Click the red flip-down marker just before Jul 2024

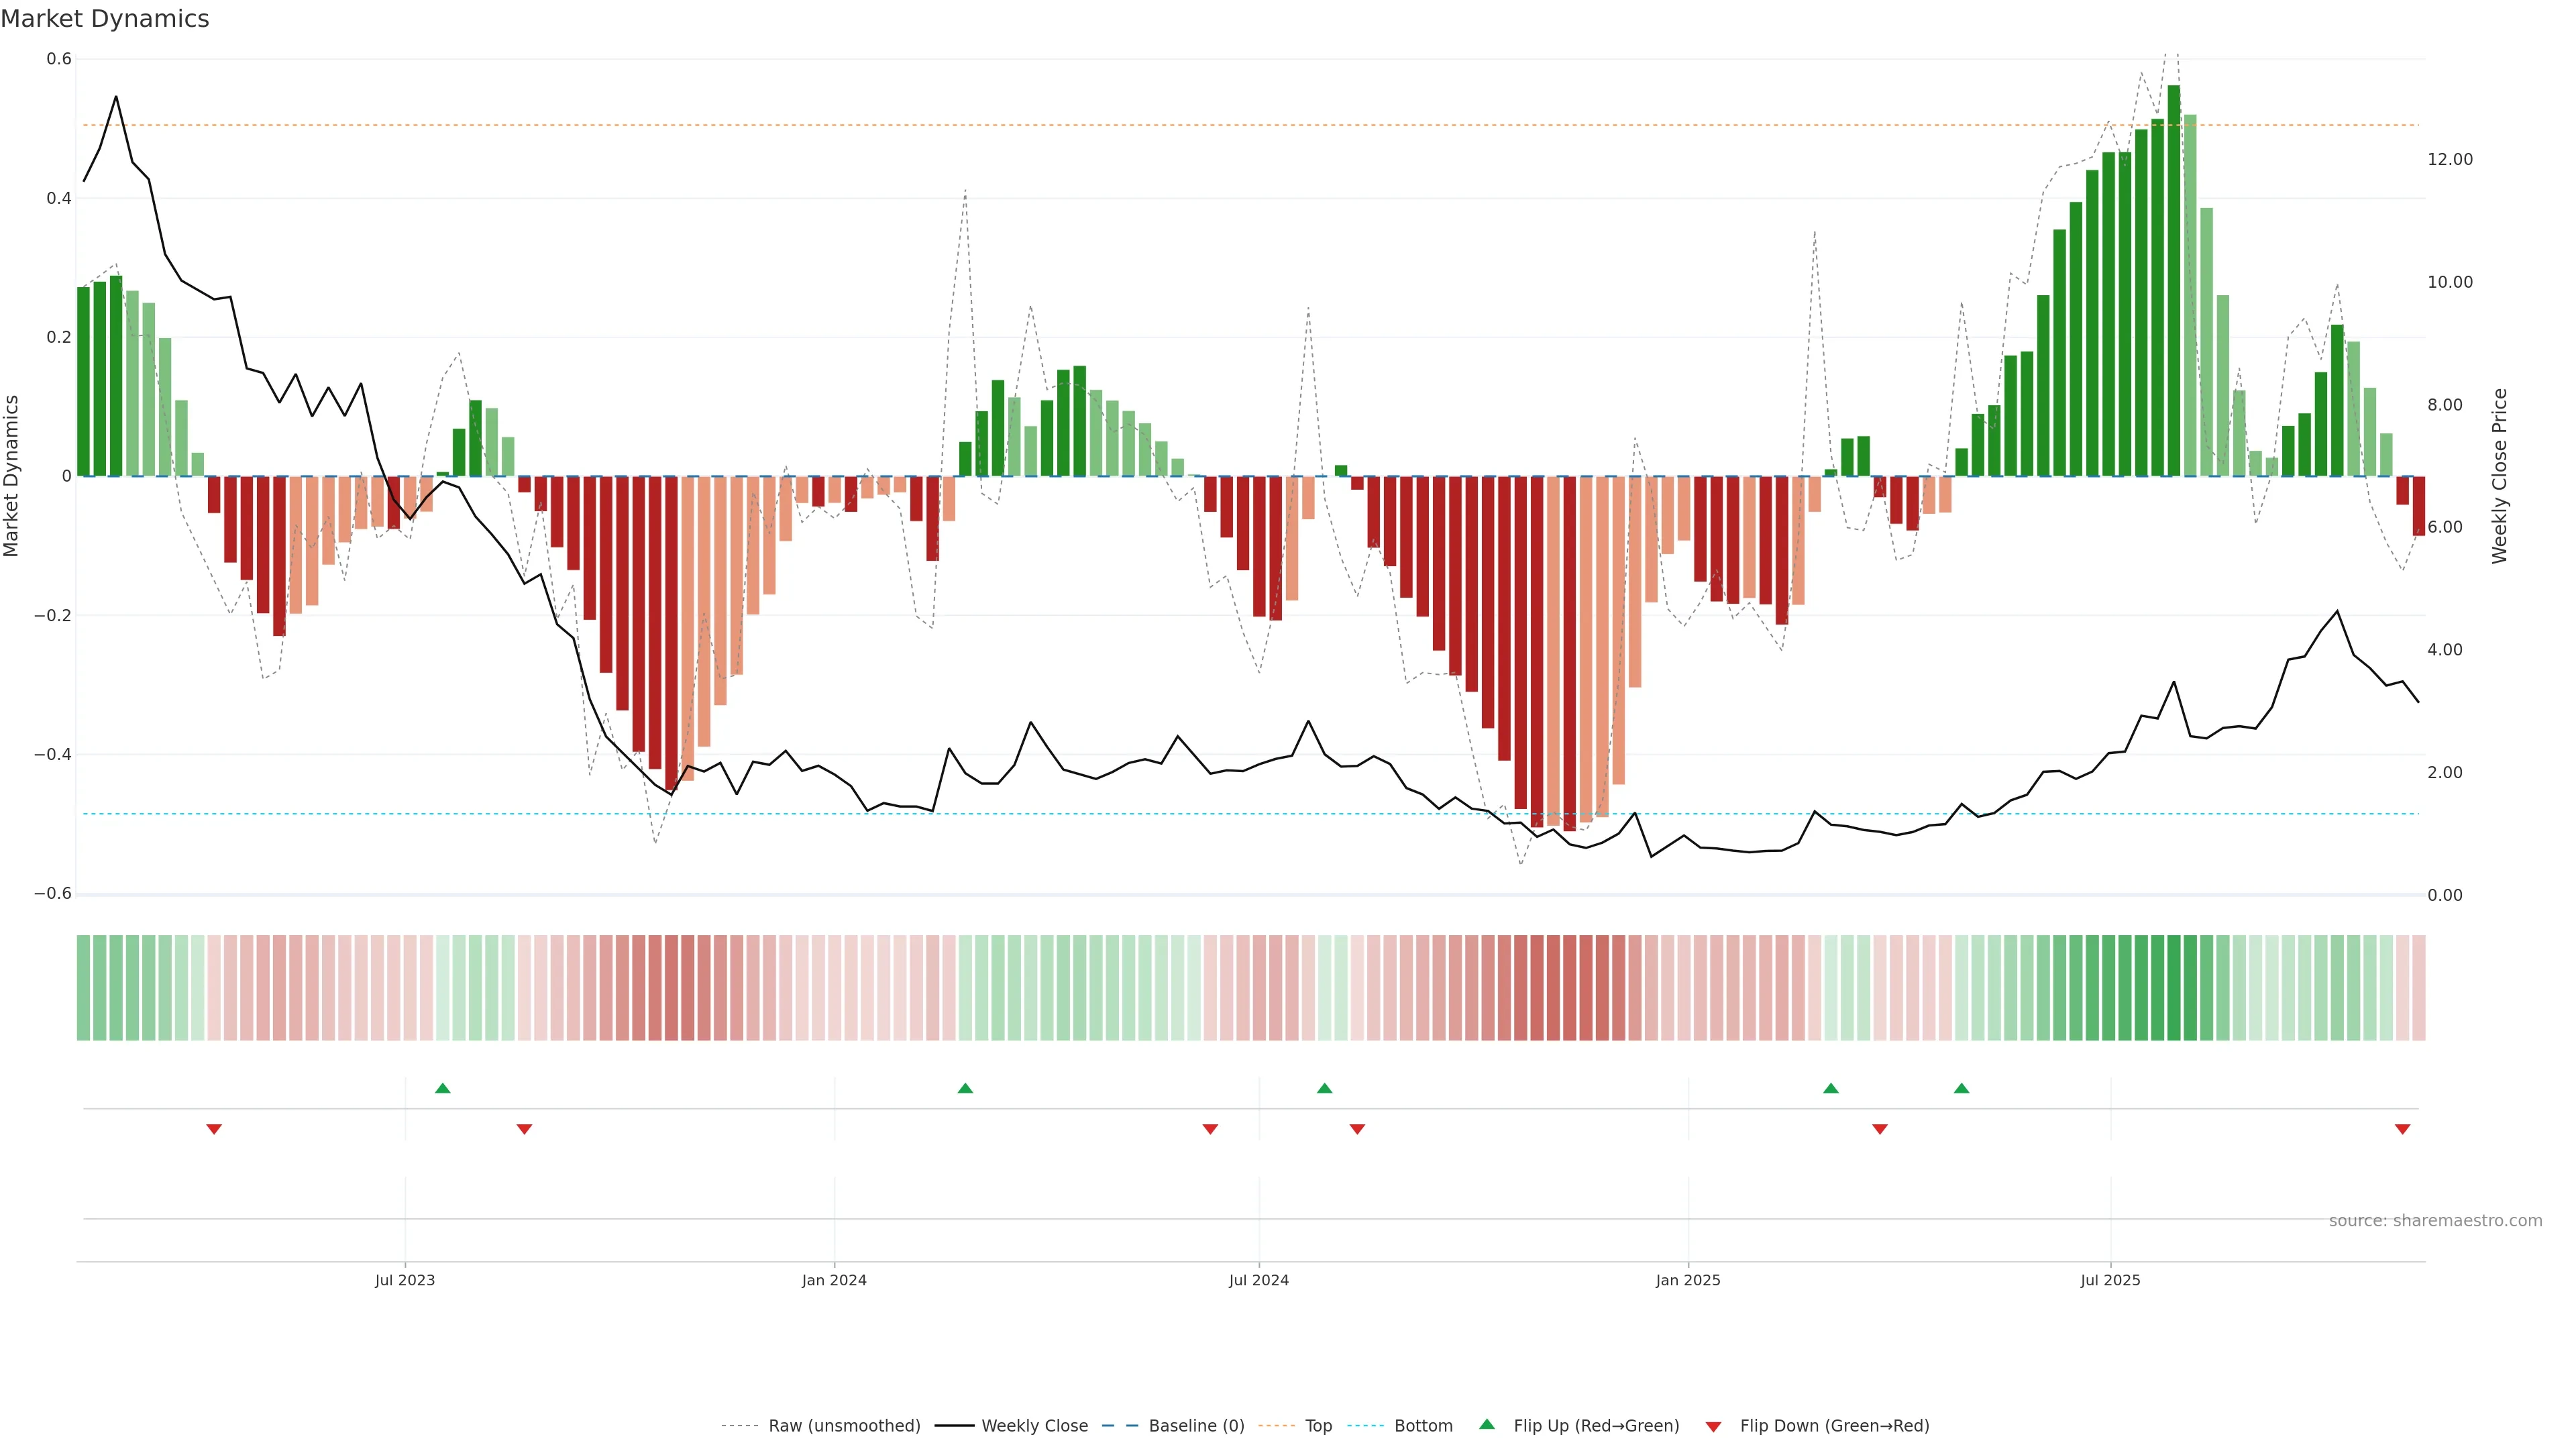click(1210, 1129)
